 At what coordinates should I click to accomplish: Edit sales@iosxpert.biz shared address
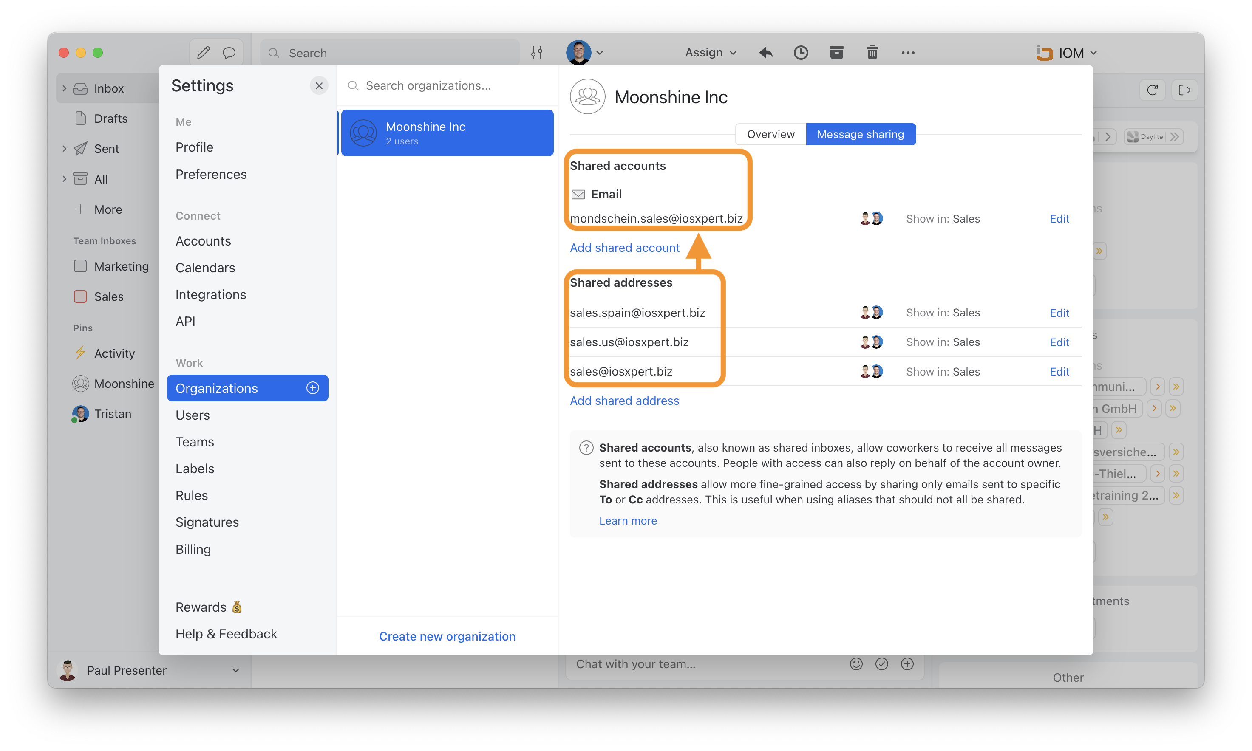[x=1059, y=371]
